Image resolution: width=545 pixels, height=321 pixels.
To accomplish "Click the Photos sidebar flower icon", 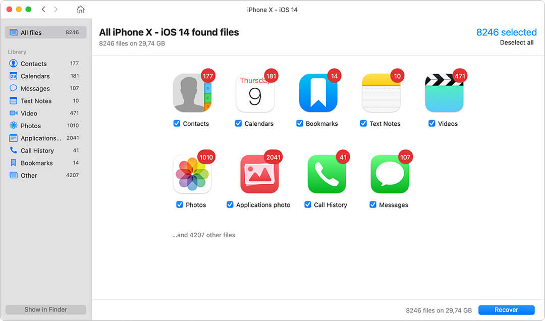I will tap(13, 125).
